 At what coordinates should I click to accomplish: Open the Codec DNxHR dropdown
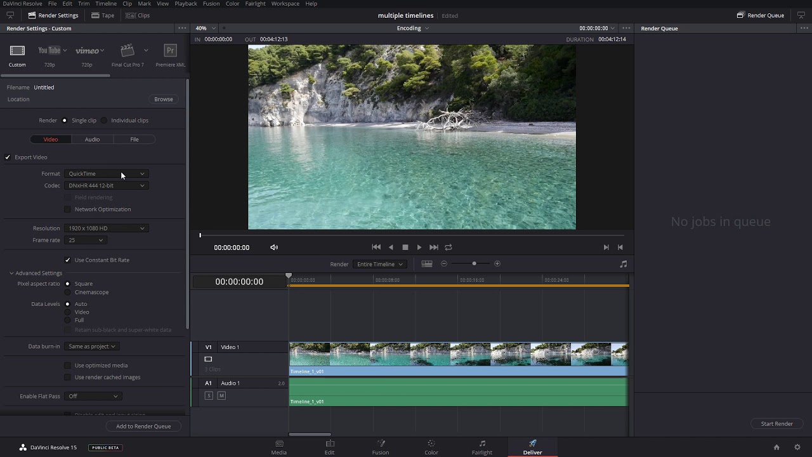pyautogui.click(x=107, y=186)
